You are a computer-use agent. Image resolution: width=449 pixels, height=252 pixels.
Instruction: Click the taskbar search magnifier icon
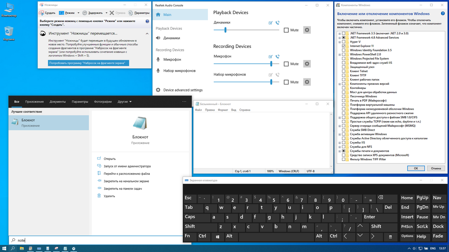click(13, 249)
